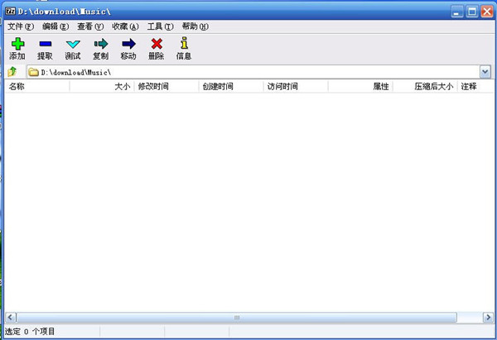Open the 文件(F) menu
This screenshot has width=497, height=340.
click(21, 26)
